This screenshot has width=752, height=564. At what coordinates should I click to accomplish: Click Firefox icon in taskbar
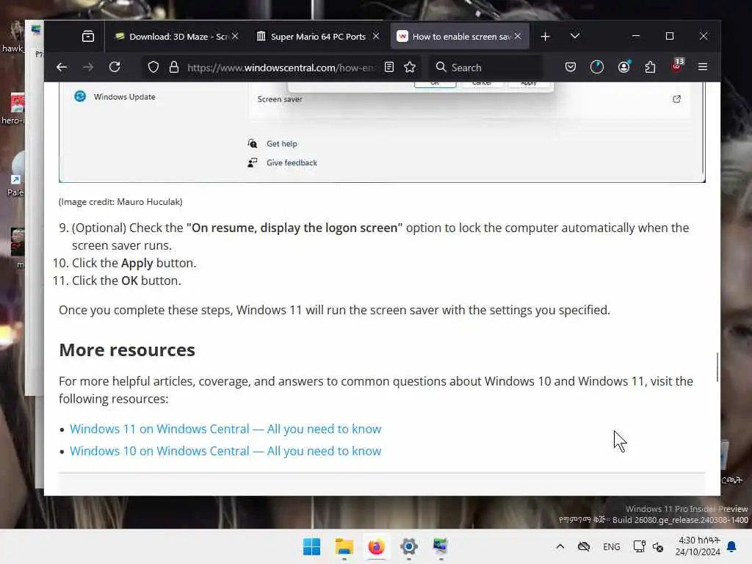pos(377,546)
